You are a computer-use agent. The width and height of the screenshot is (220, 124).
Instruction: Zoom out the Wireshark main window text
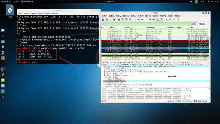click(170, 20)
